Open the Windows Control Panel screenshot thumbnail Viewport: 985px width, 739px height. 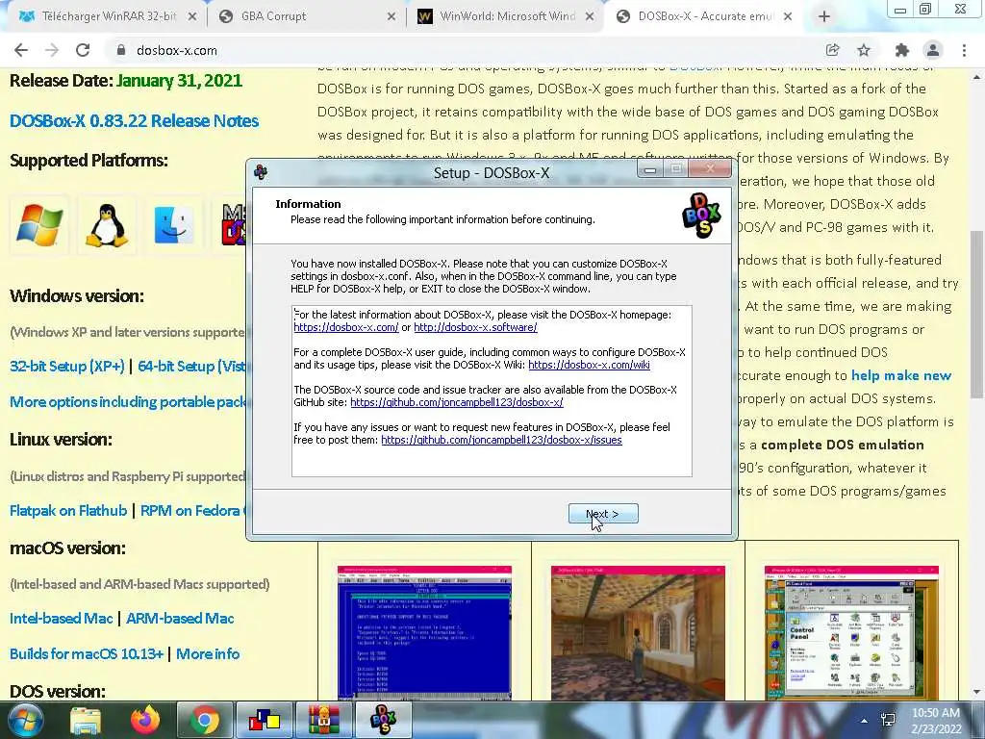[x=851, y=633]
